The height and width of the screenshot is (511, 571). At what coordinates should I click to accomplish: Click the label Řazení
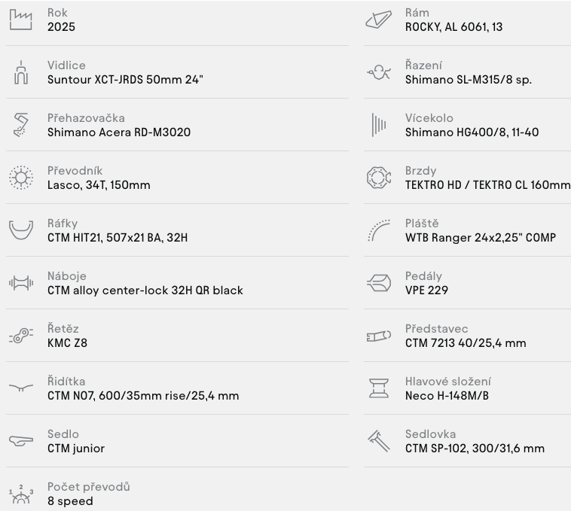click(424, 65)
